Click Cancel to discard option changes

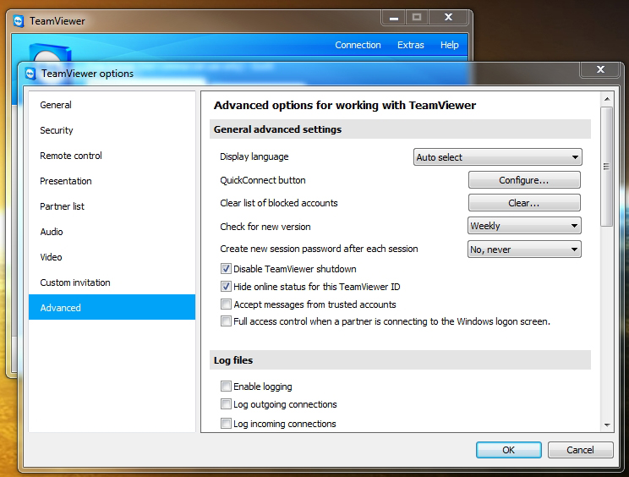pyautogui.click(x=580, y=450)
